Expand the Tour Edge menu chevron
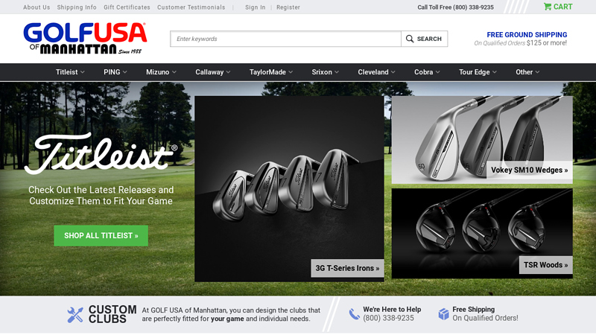The width and height of the screenshot is (596, 335). pyautogui.click(x=495, y=72)
